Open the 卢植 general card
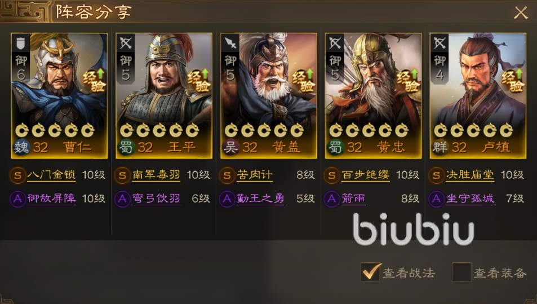 tap(478, 96)
